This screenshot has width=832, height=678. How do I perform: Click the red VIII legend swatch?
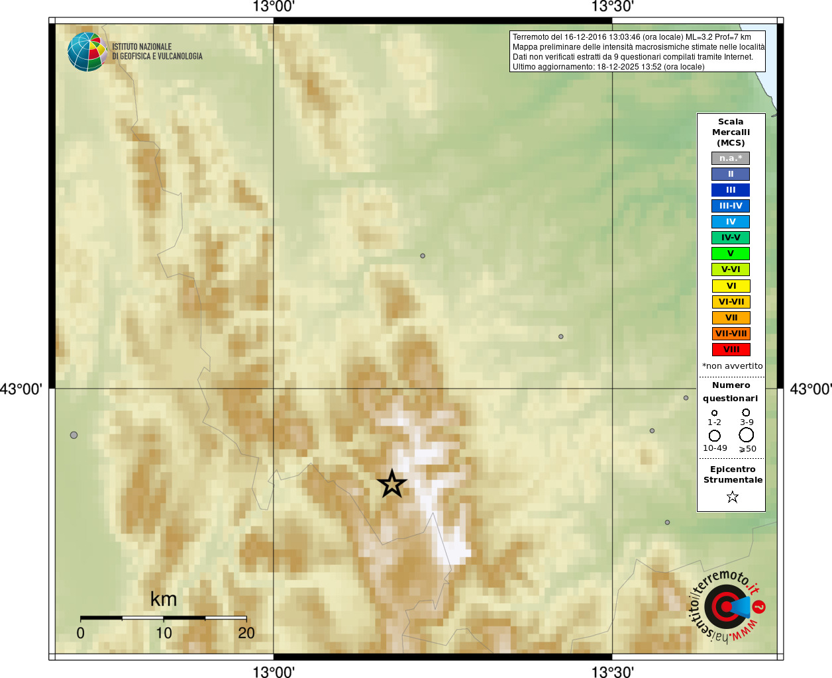coord(731,350)
